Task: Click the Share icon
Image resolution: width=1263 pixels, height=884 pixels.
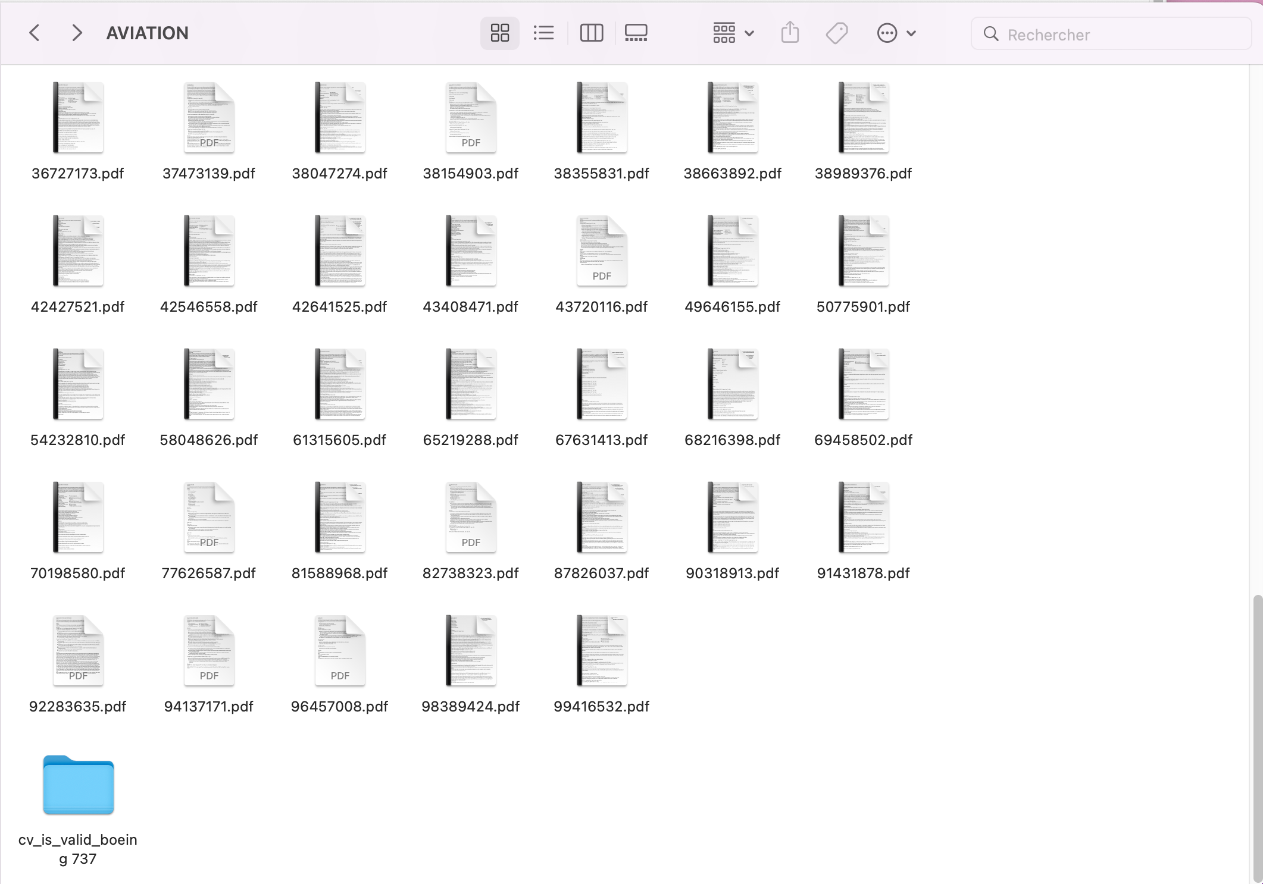Action: coord(790,33)
